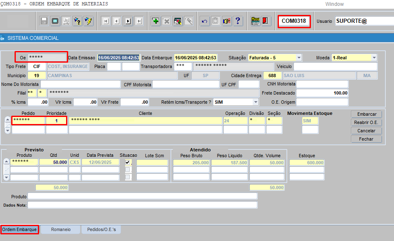Viewport: 394px width, 241px height.
Task: Open the Situação dropdown showing Faturada - 5
Action: click(299, 58)
